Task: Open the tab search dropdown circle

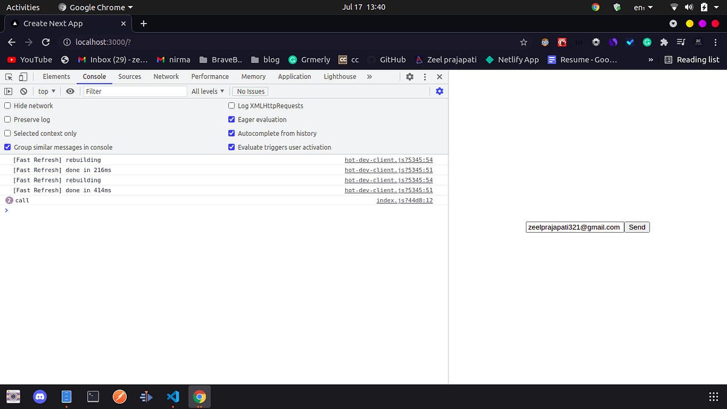Action: pyautogui.click(x=673, y=24)
